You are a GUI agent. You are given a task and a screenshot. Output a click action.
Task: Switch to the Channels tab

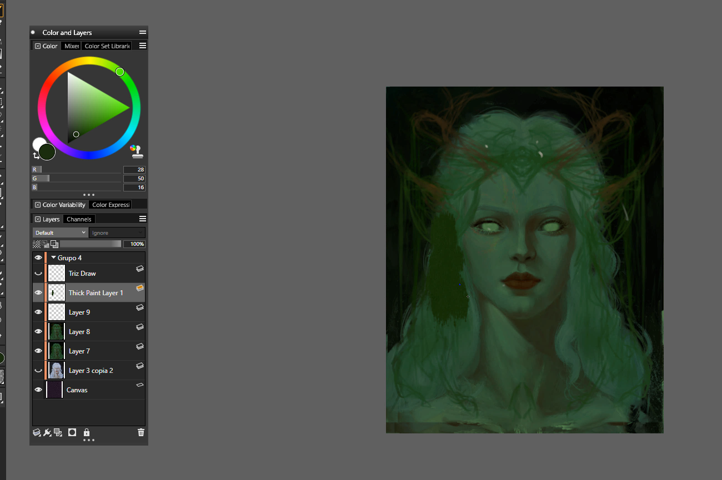(x=79, y=219)
